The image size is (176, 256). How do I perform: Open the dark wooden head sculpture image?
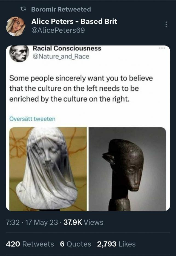(x=127, y=169)
